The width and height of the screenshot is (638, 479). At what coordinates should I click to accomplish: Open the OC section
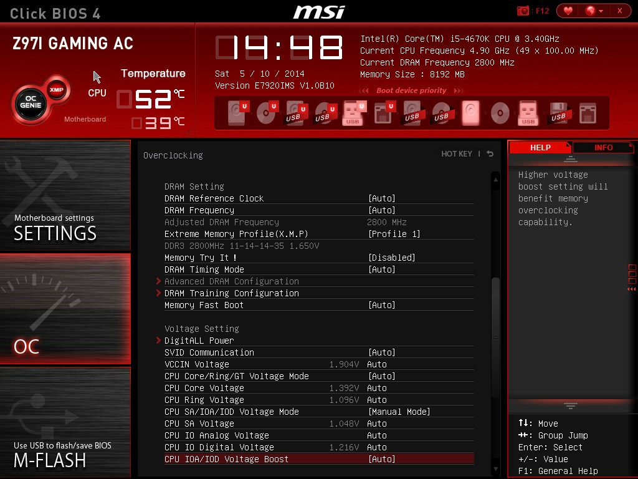pyautogui.click(x=65, y=309)
